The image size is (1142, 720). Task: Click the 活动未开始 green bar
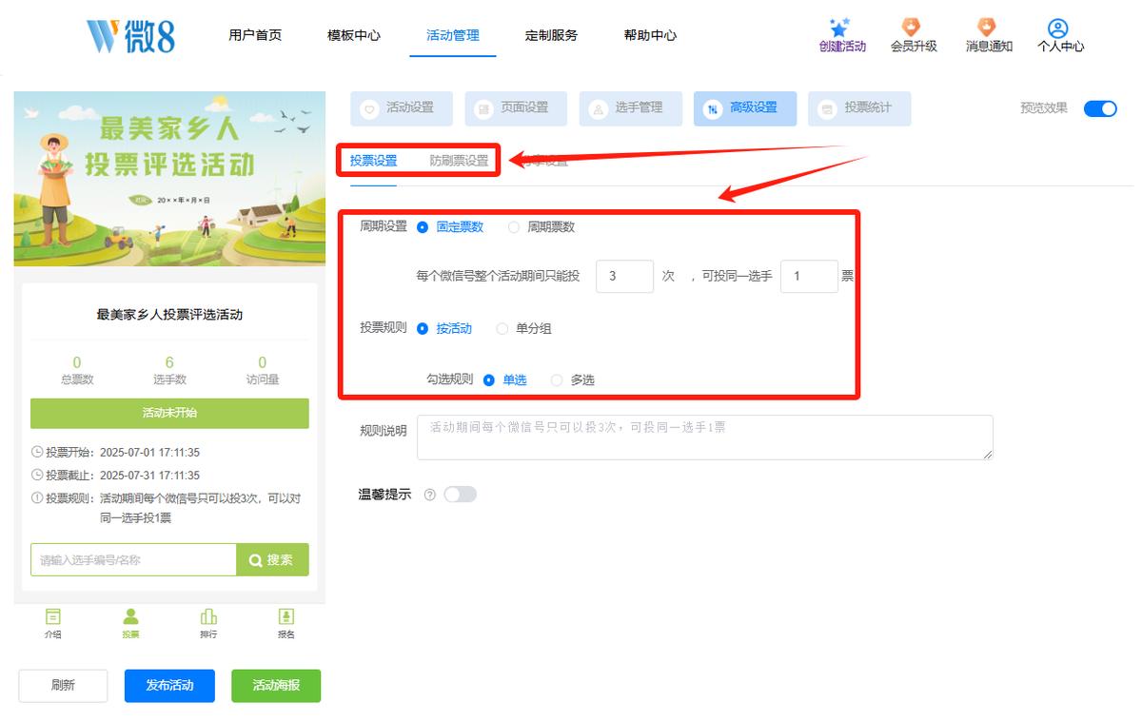tap(169, 414)
